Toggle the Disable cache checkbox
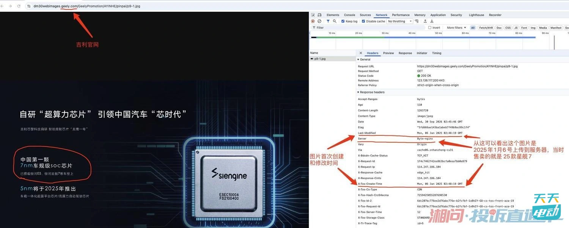This screenshot has width=569, height=228. pyautogui.click(x=363, y=21)
